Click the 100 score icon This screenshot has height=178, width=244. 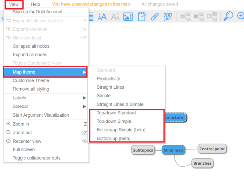tap(167, 17)
